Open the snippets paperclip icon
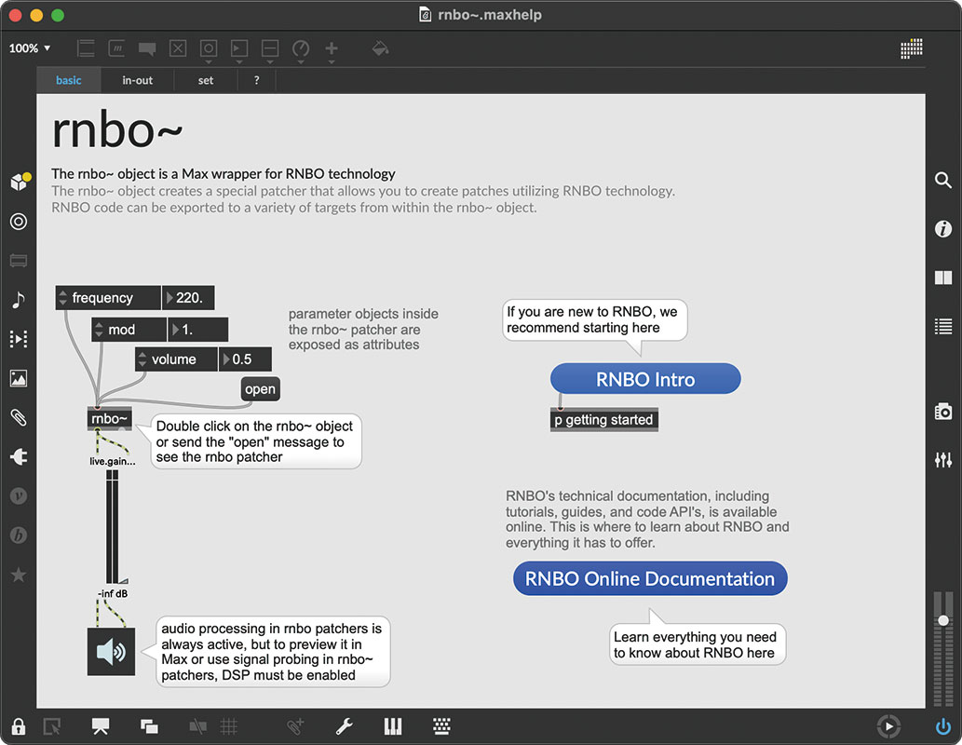This screenshot has width=962, height=745. tap(19, 418)
